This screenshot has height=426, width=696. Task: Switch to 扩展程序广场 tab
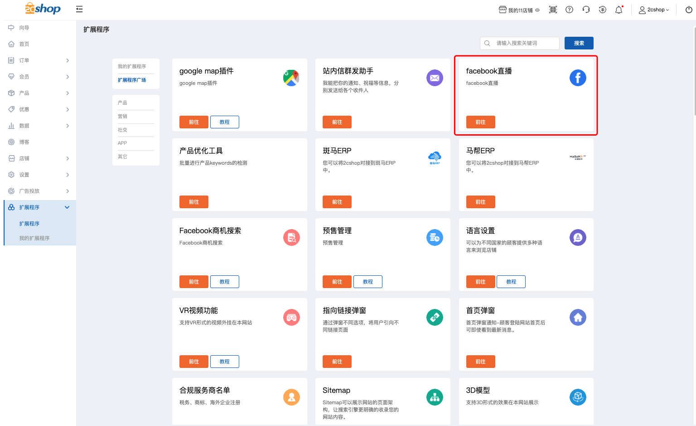point(132,80)
